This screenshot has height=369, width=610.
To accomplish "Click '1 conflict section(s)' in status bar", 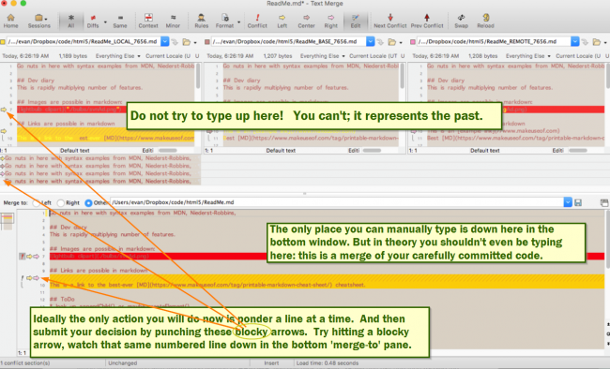I will pos(25,363).
